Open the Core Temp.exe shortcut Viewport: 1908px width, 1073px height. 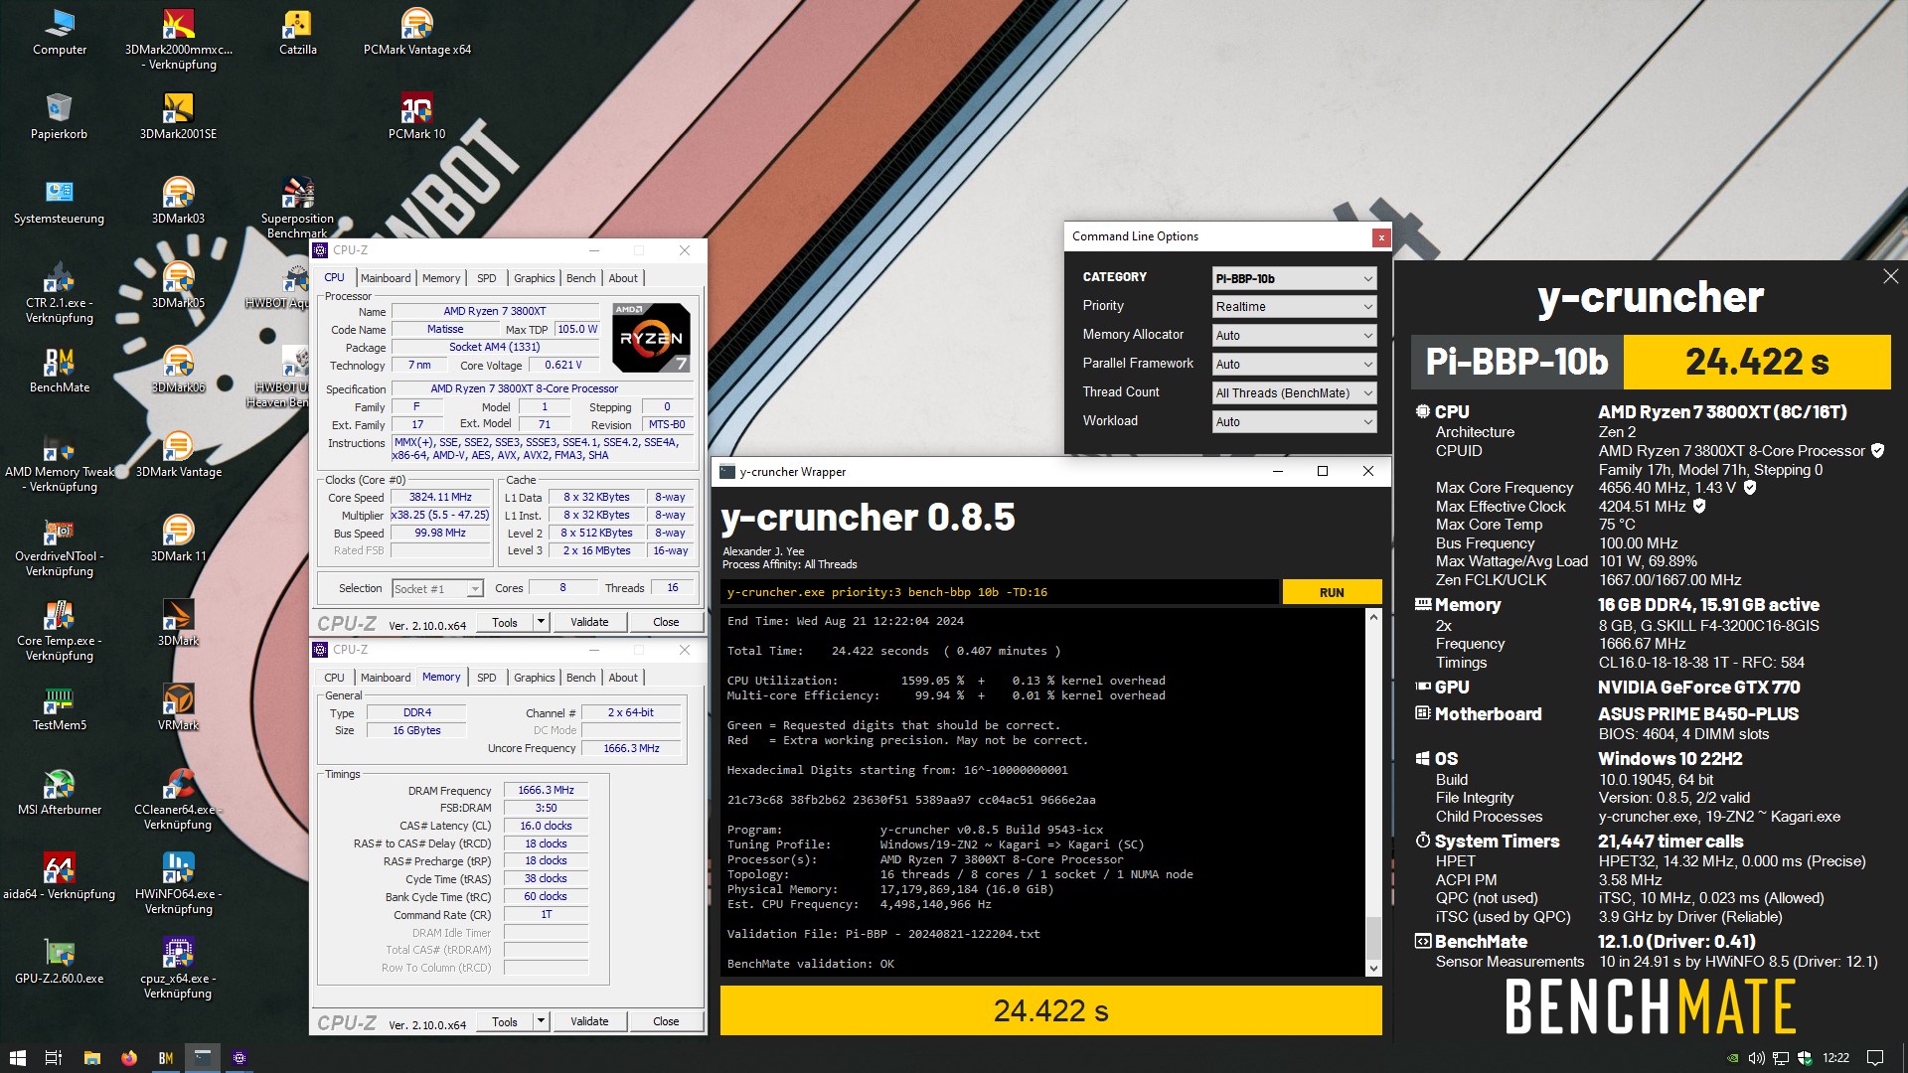(59, 632)
